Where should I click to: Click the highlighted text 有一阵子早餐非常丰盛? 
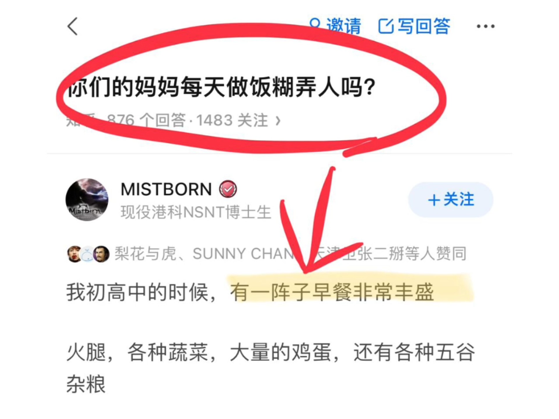pyautogui.click(x=332, y=292)
